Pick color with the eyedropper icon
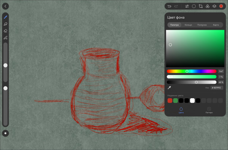 tap(169, 88)
